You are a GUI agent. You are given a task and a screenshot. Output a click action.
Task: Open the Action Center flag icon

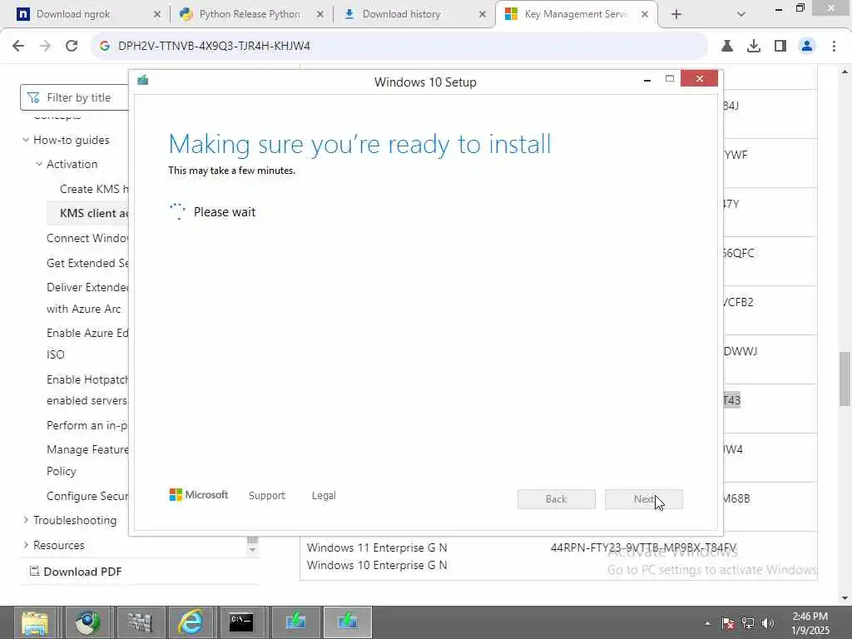coord(727,623)
